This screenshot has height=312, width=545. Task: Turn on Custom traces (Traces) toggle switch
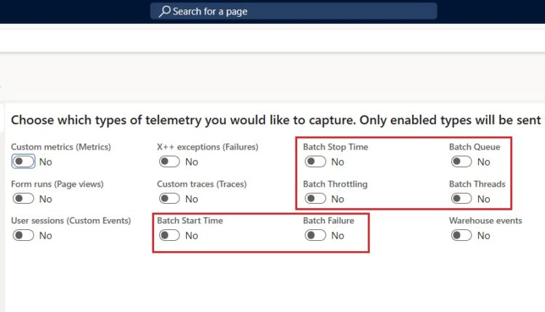point(169,199)
